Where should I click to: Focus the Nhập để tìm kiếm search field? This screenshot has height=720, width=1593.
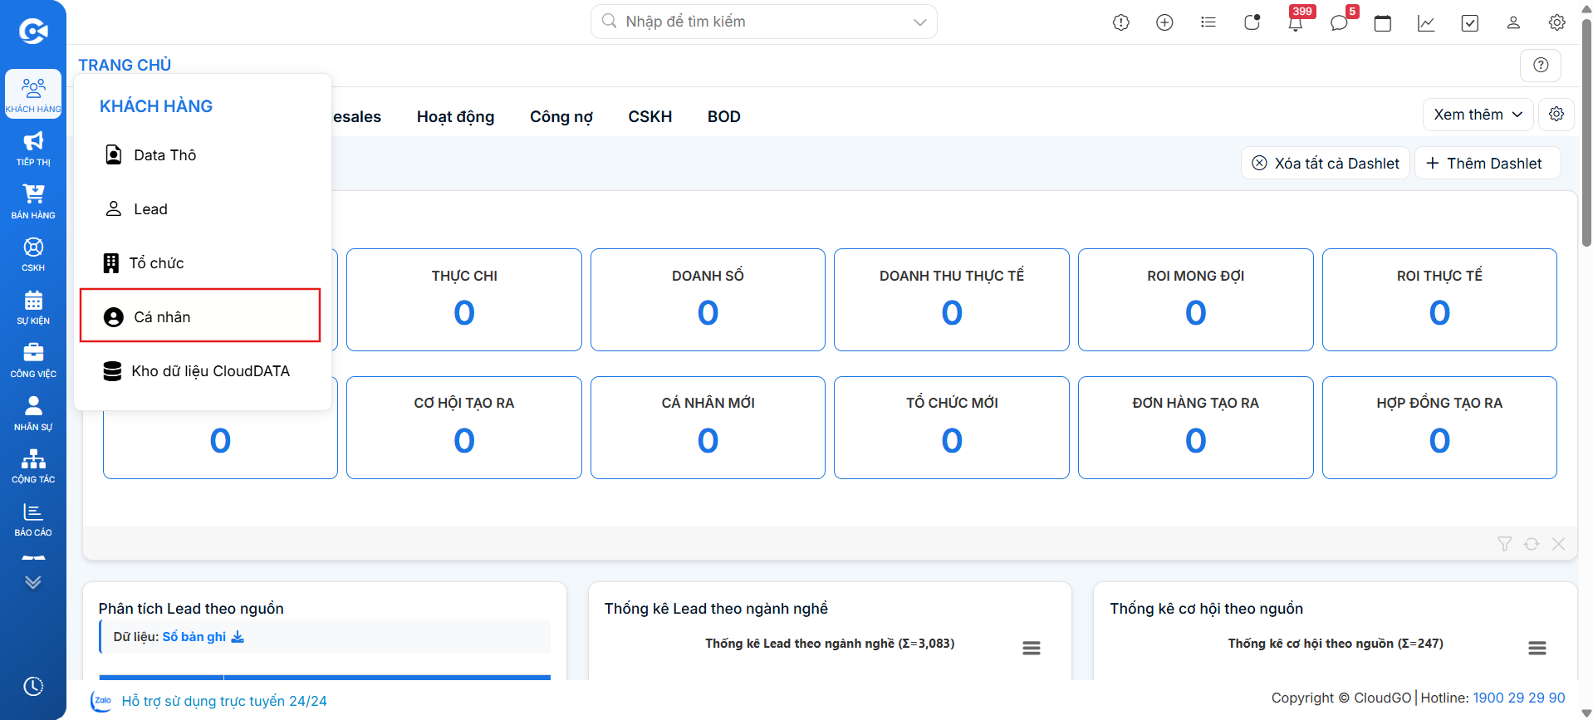[x=764, y=22]
